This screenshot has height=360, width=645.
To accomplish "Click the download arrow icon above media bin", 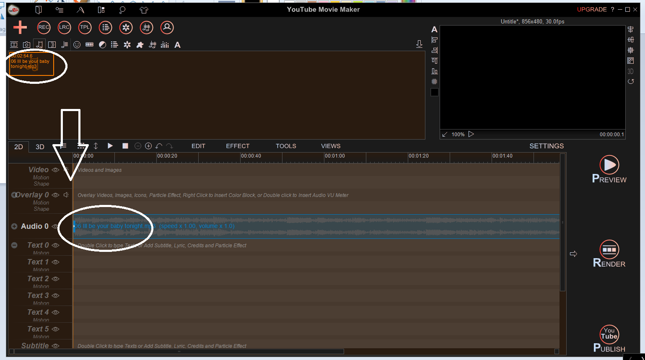I will point(419,44).
